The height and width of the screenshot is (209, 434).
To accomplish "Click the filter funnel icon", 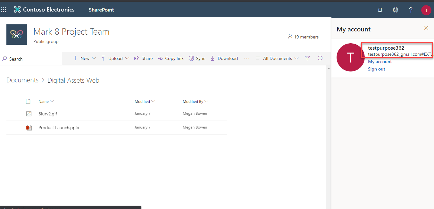I will 307,58.
